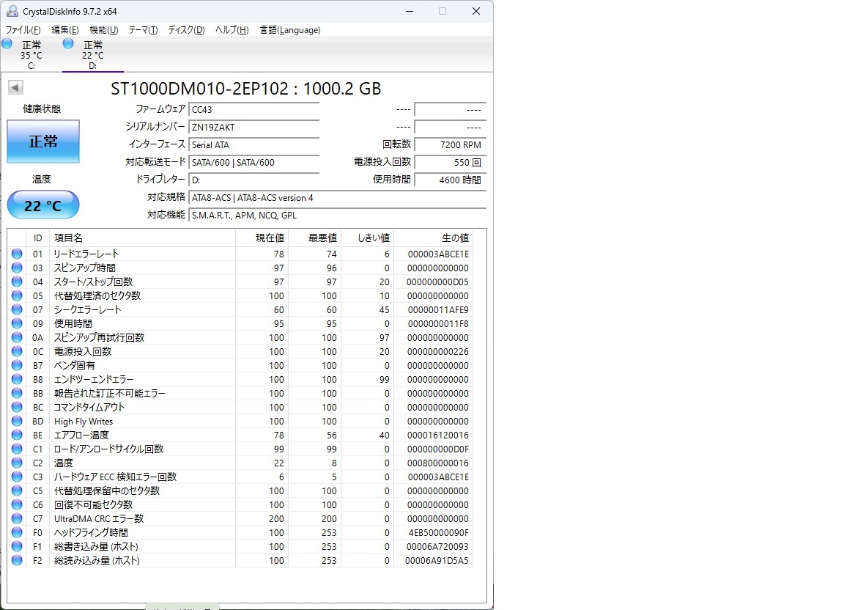Image resolution: width=844 pixels, height=610 pixels.
Task: Click the 現在値 column header
Action: [x=262, y=238]
